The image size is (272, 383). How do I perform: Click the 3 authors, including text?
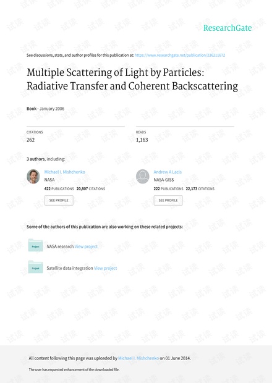tap(46, 159)
